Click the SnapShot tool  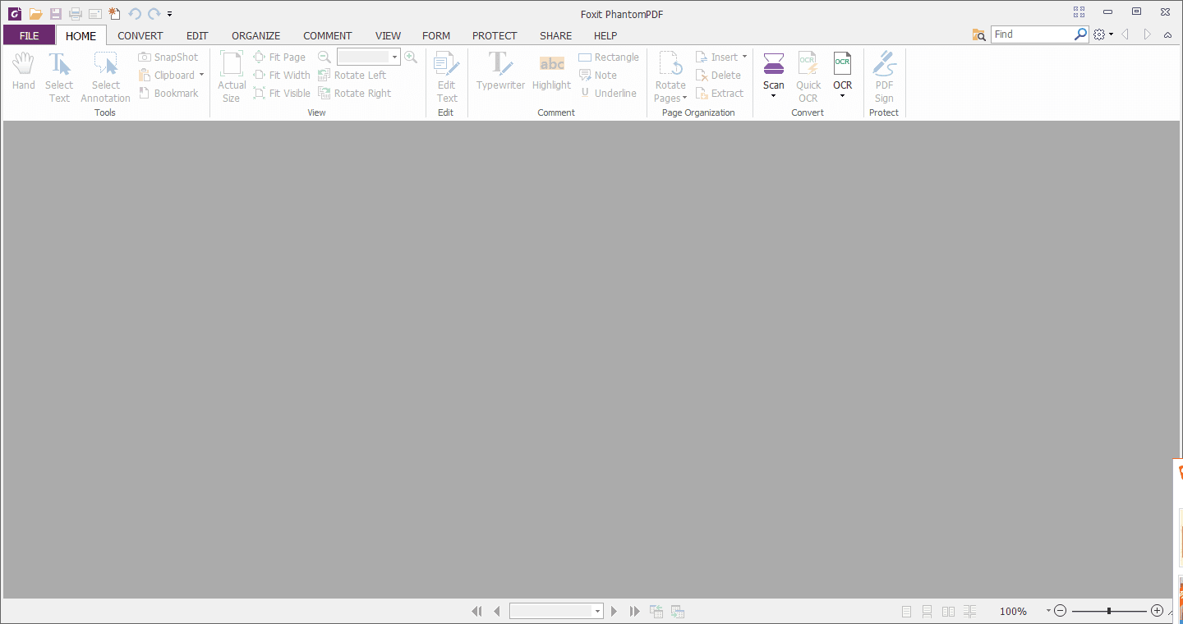[x=168, y=57]
